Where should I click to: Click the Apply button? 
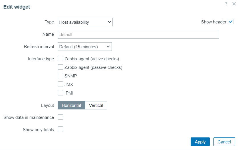point(200,142)
